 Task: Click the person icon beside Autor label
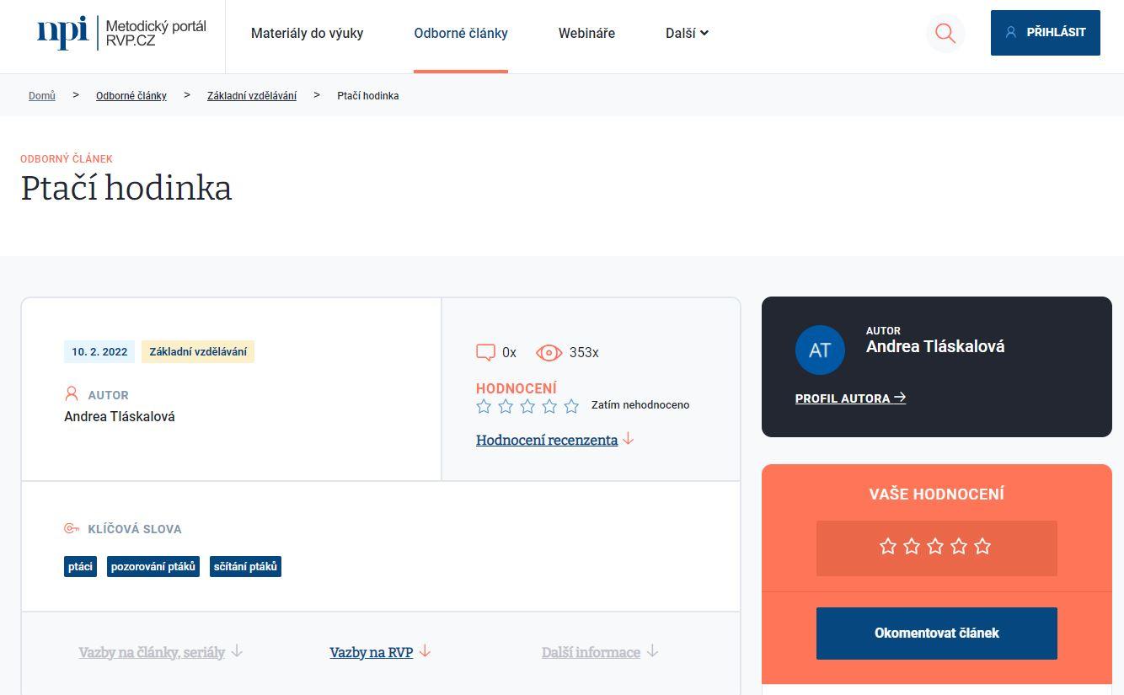pyautogui.click(x=72, y=394)
